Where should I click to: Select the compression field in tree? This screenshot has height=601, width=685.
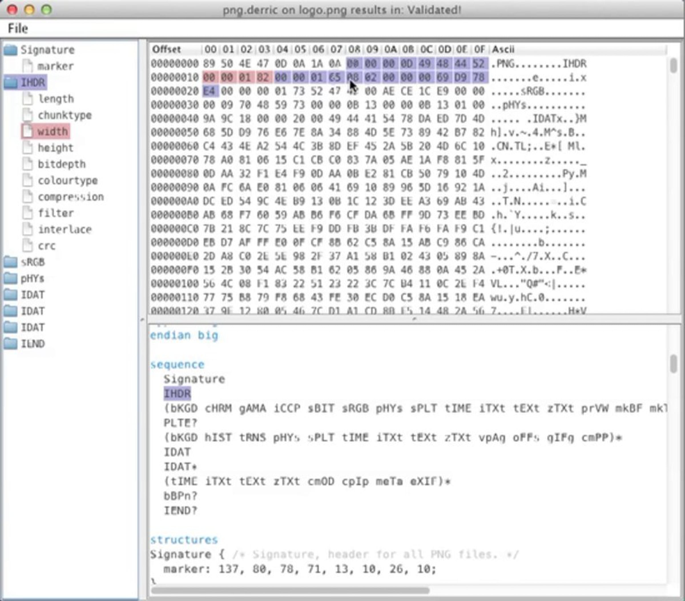click(x=71, y=197)
